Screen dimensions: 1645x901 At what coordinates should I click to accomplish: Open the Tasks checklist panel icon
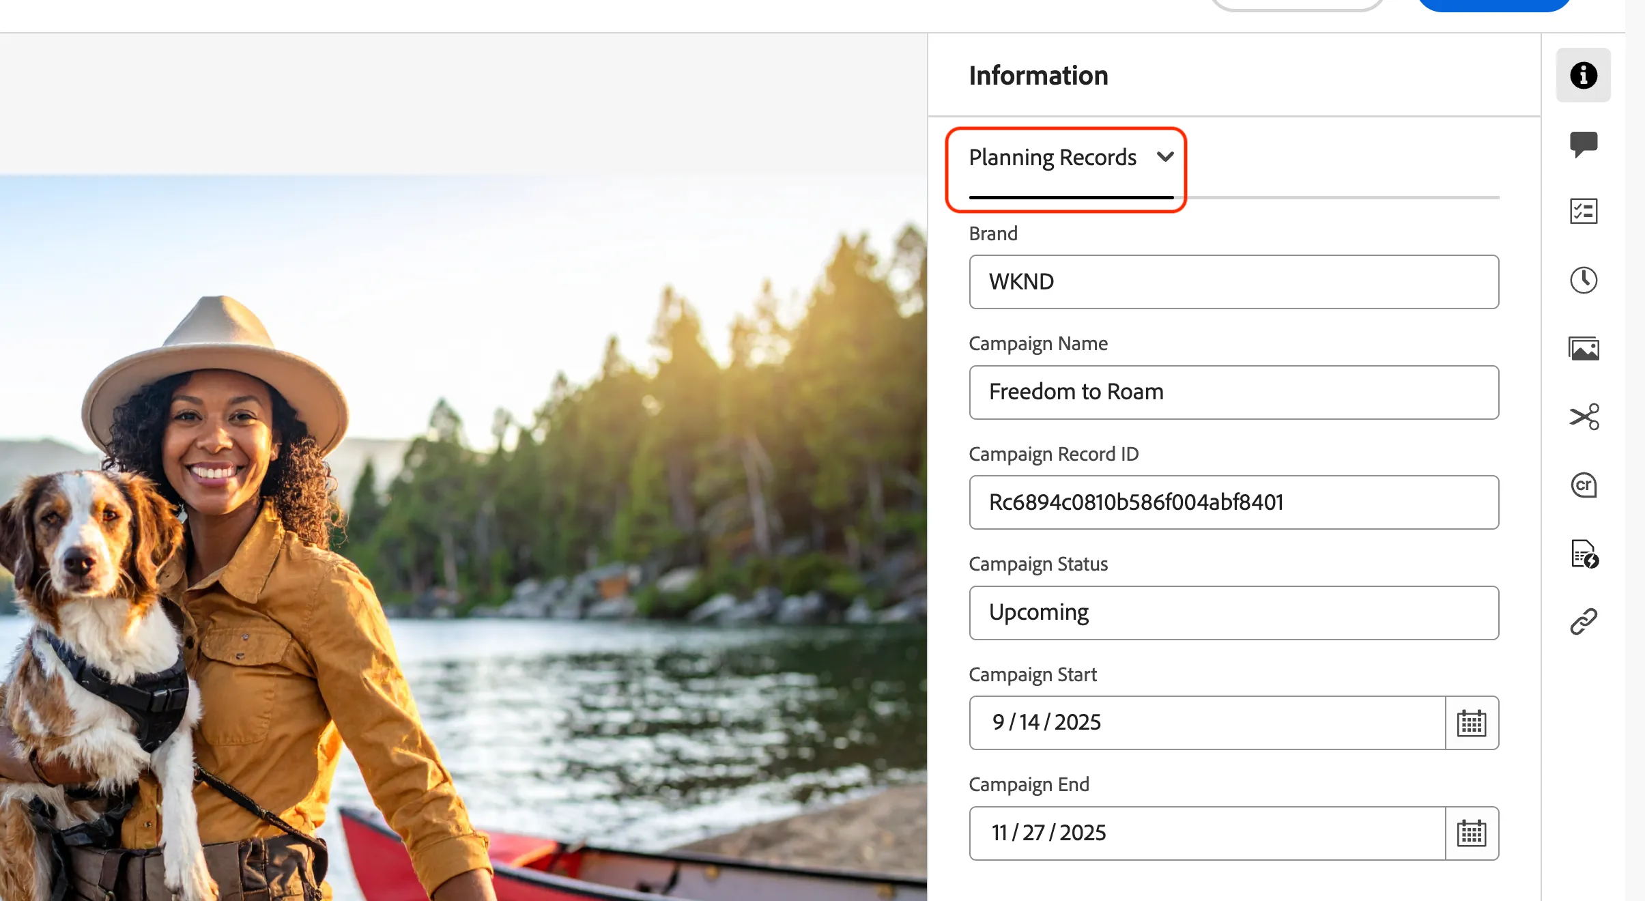1583,212
